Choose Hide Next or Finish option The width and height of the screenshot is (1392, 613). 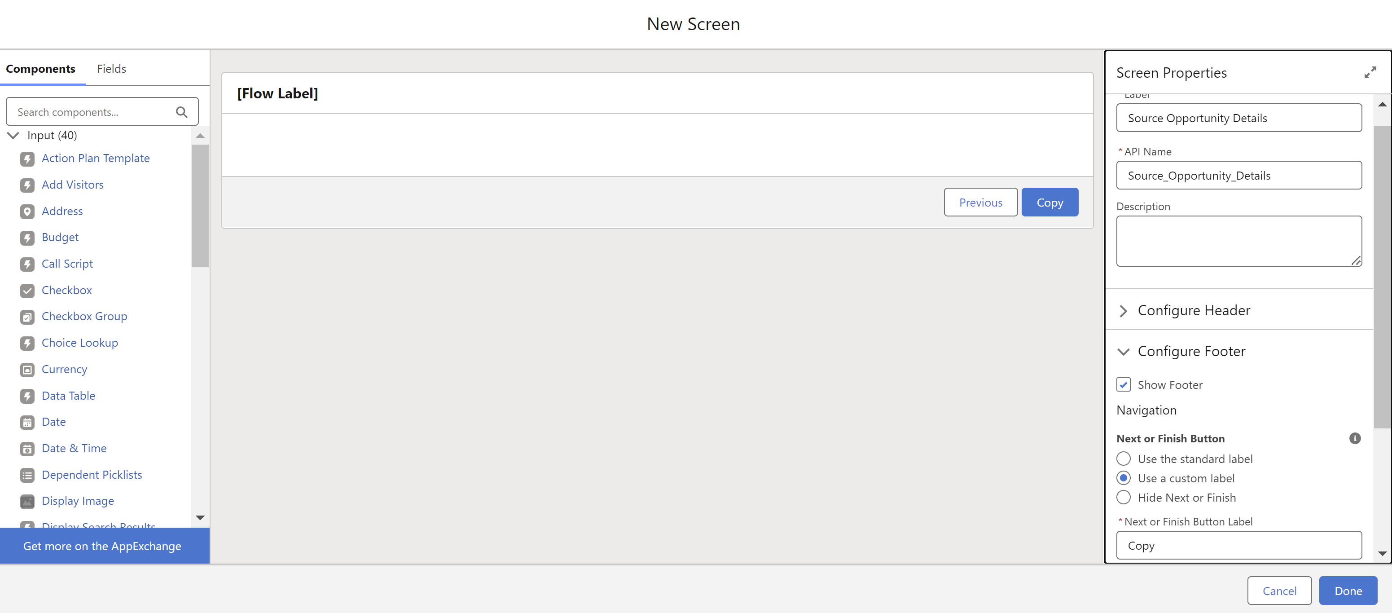1124,497
